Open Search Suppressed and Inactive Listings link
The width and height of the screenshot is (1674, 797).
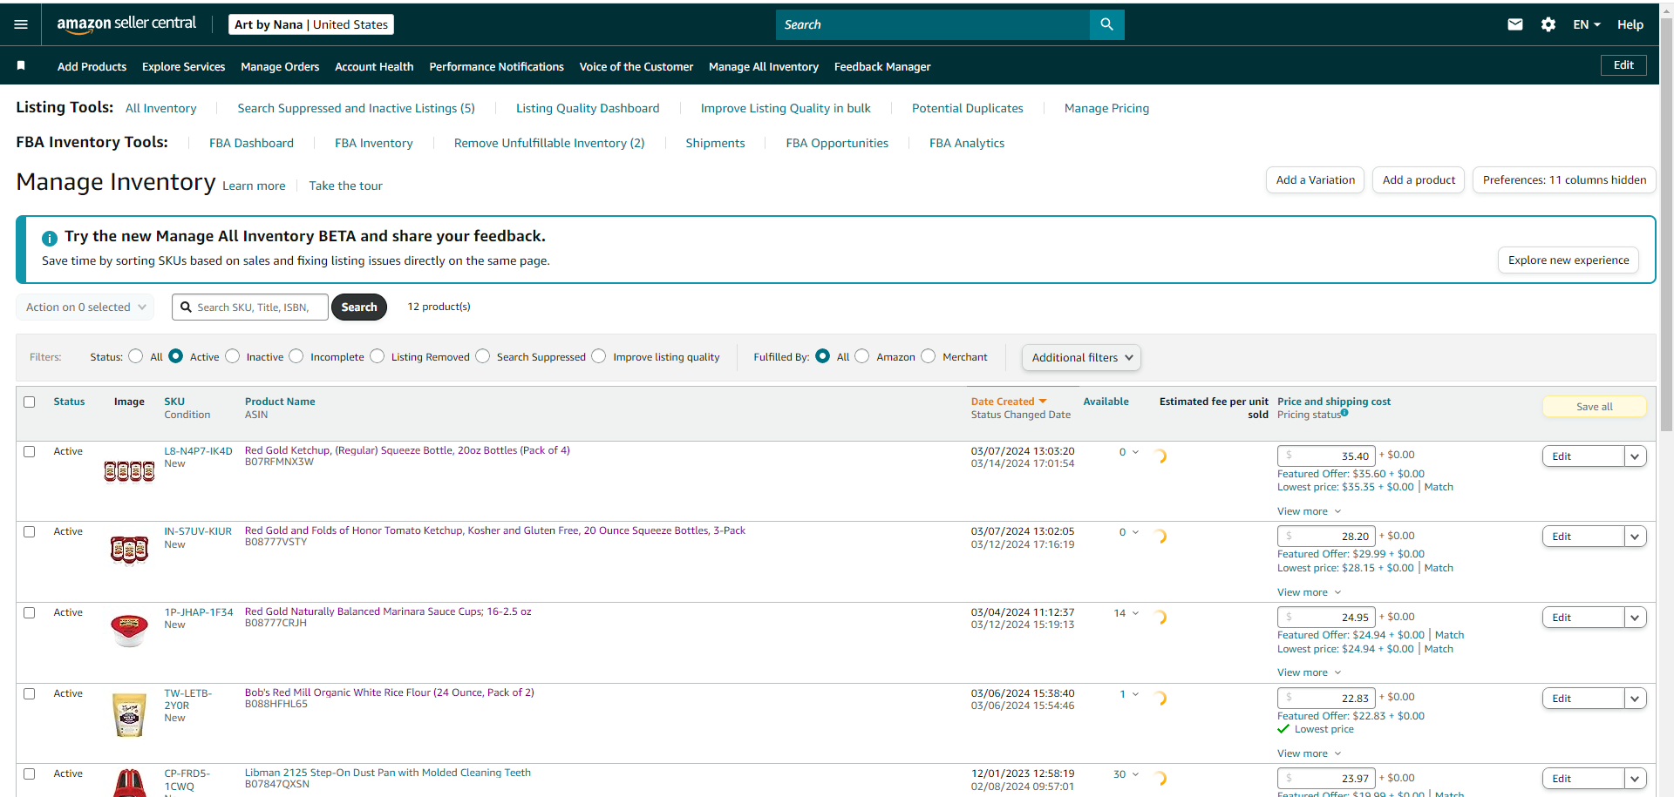point(356,108)
